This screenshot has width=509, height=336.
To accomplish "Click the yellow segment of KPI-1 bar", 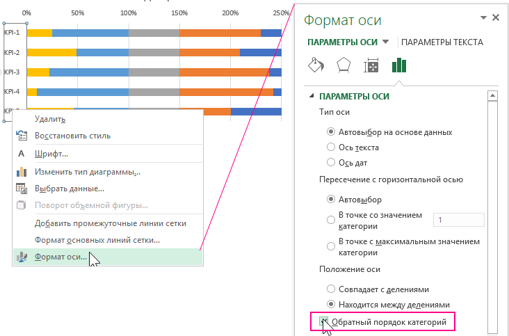I will (40, 33).
